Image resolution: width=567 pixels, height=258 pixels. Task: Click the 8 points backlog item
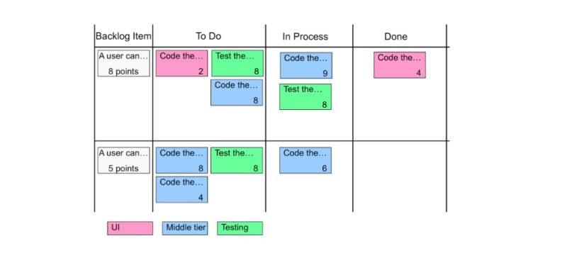tap(123, 63)
